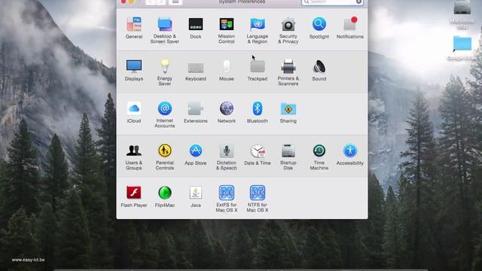Clear the search field with the X button
482x271 pixels.
tap(358, 2)
